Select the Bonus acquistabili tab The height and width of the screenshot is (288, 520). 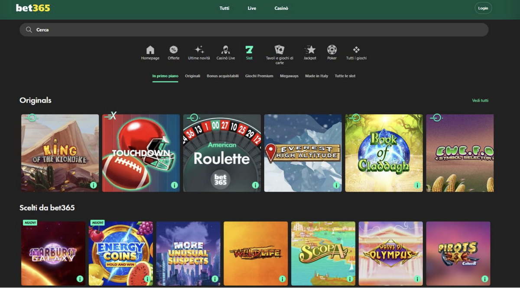(x=223, y=76)
